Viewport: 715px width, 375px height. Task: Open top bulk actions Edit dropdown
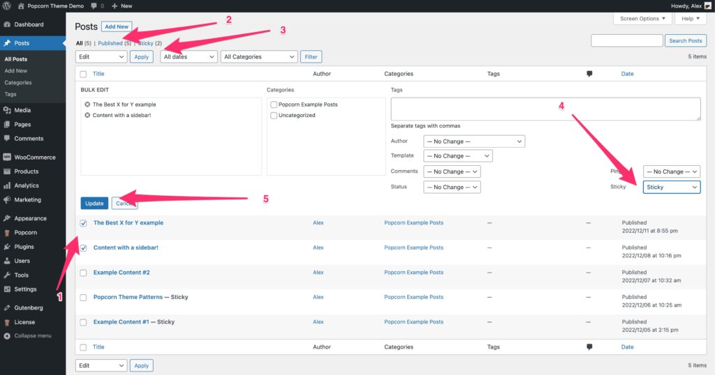[101, 57]
